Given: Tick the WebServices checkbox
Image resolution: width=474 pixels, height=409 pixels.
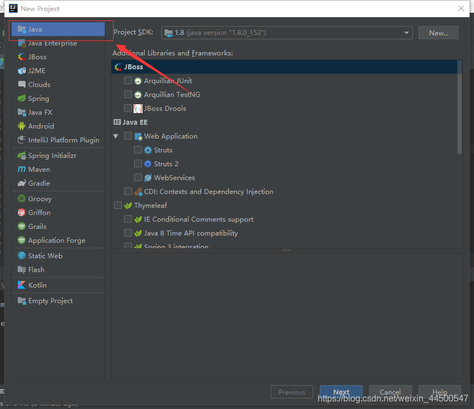Looking at the screenshot, I should click(x=138, y=177).
